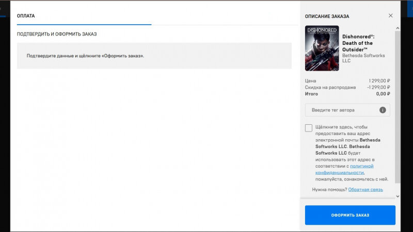The height and width of the screenshot is (232, 413).
Task: Click the scrollbar up arrow in order summary
Action: coord(398,28)
